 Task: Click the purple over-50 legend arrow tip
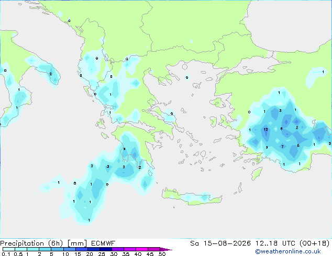166,249
